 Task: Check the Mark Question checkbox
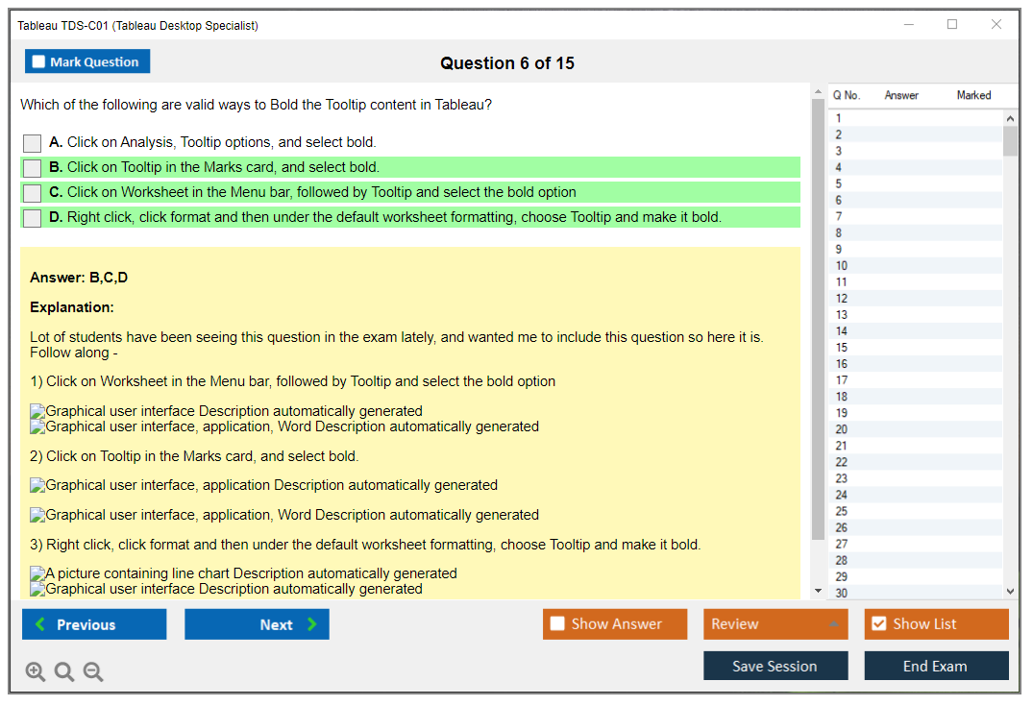click(39, 61)
